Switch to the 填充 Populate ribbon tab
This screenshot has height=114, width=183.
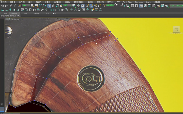pyautogui.click(x=47, y=13)
